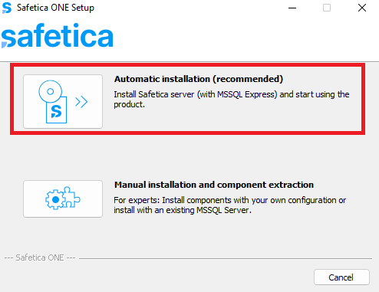Click the small Safetica S icon in title bar
The width and height of the screenshot is (379, 292).
pos(7,8)
